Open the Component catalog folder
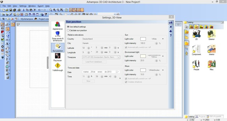Screen dimensions: 227x121 point(196,50)
